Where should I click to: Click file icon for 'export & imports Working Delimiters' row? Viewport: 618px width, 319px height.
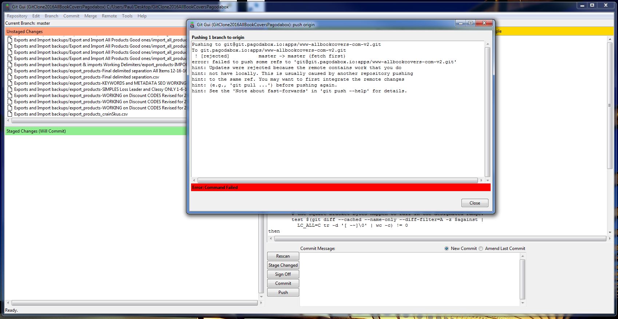pyautogui.click(x=10, y=65)
